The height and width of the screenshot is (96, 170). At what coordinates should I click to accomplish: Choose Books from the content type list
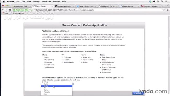pyautogui.click(x=56, y=86)
